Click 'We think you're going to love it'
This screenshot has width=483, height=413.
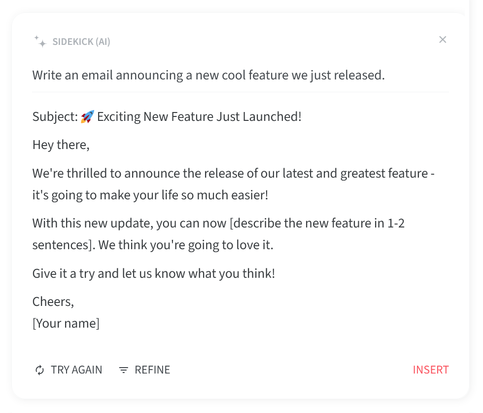186,245
